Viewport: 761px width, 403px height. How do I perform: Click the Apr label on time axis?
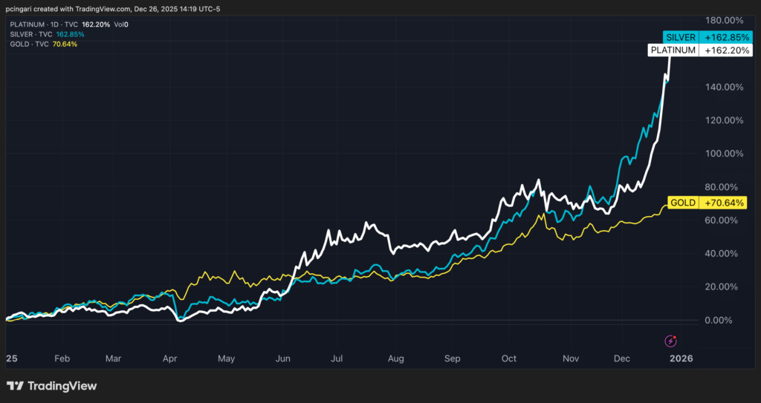point(169,358)
